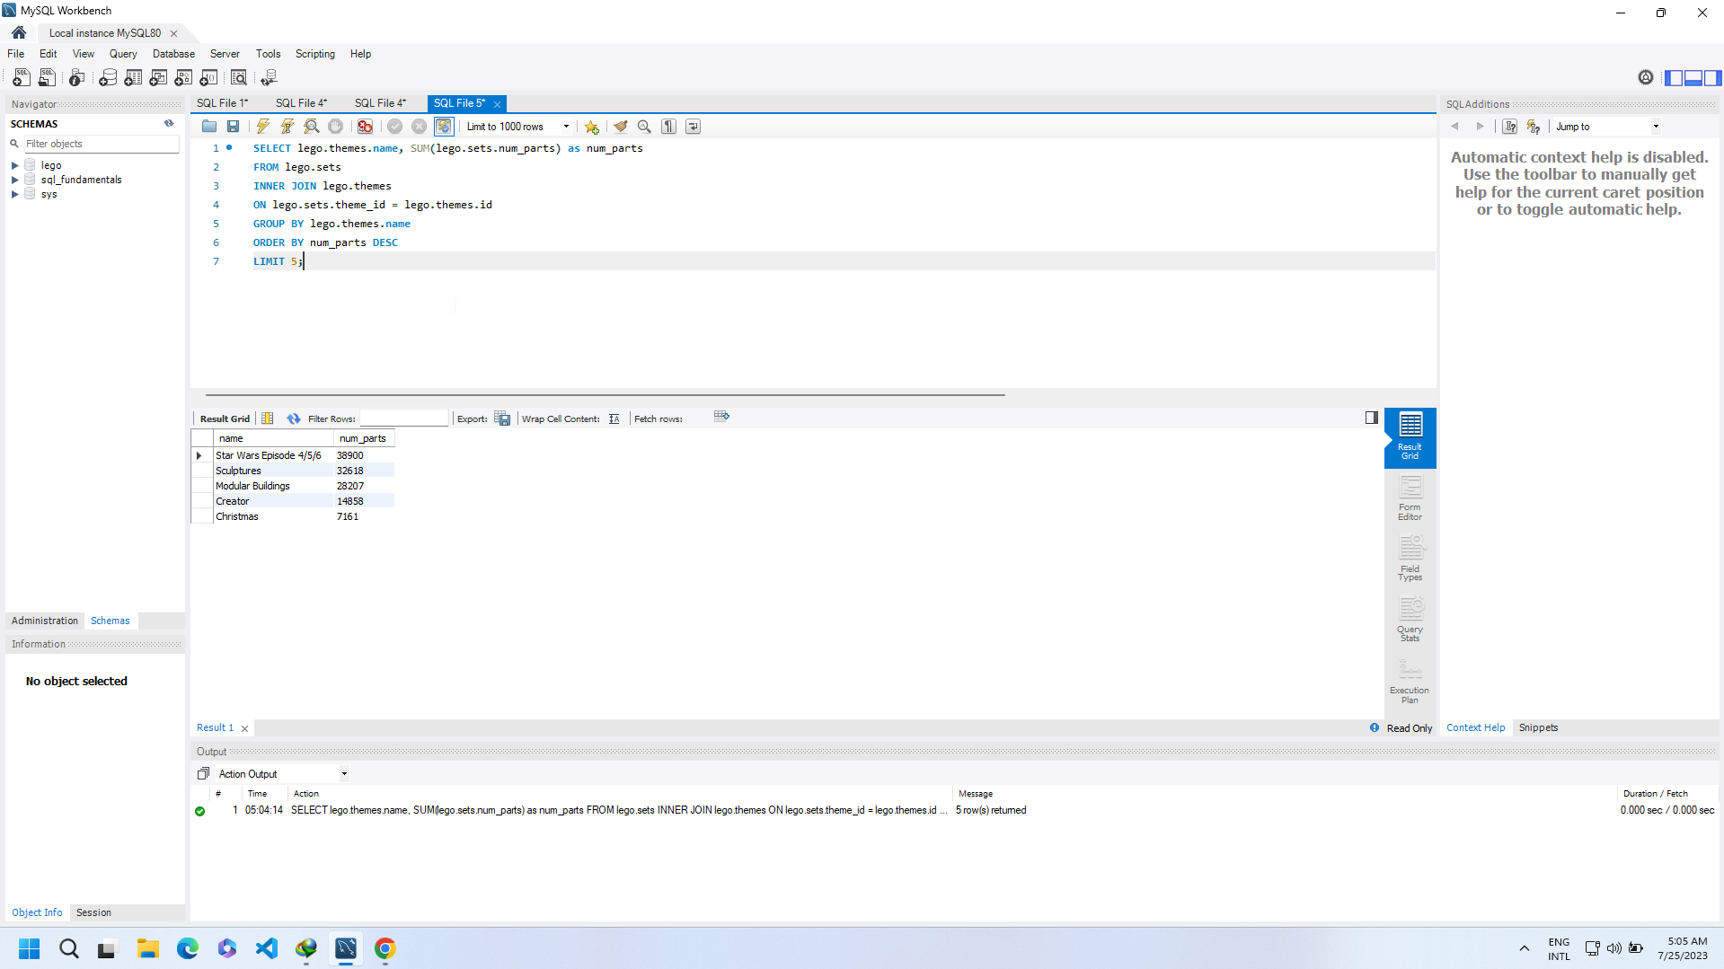1724x969 pixels.
Task: Save query as snippet star icon
Action: pyautogui.click(x=591, y=127)
